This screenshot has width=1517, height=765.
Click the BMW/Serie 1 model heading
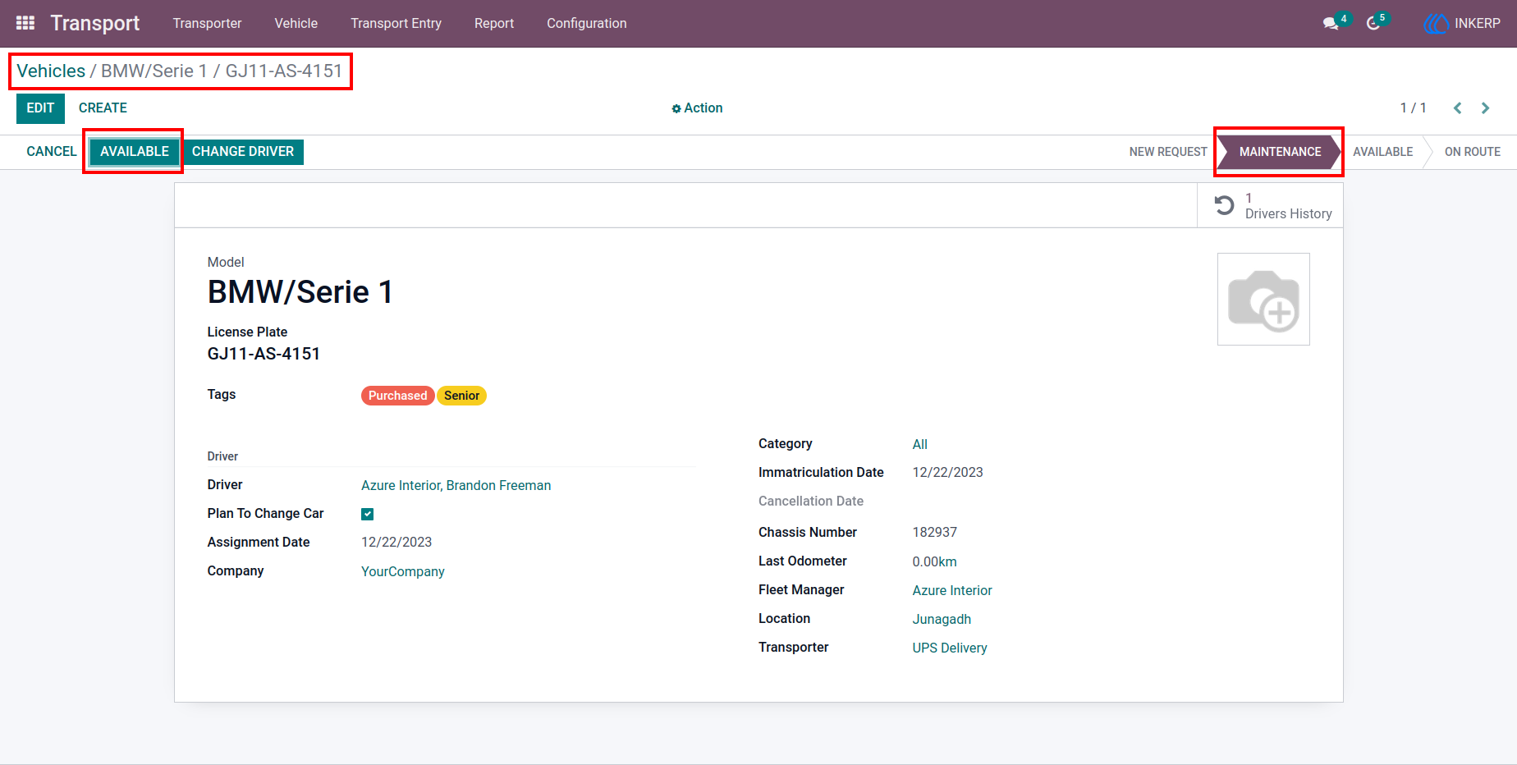(300, 292)
